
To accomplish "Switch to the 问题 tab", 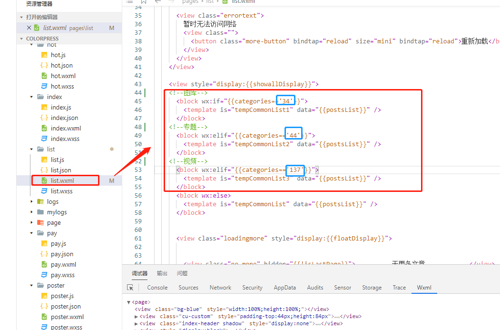I will 182,273.
